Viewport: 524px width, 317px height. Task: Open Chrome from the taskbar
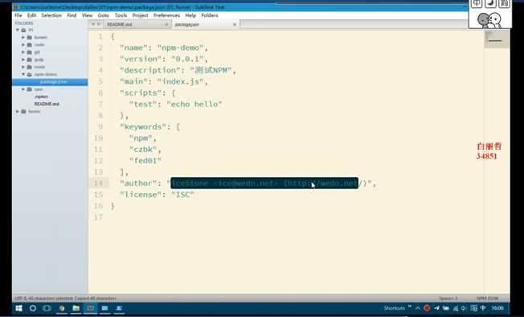tap(62, 308)
